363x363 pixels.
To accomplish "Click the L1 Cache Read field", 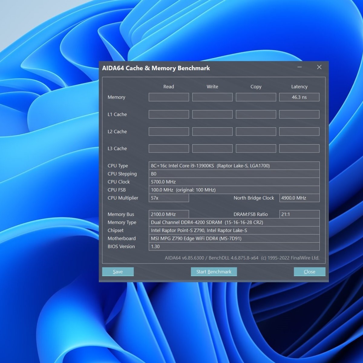I will click(169, 114).
